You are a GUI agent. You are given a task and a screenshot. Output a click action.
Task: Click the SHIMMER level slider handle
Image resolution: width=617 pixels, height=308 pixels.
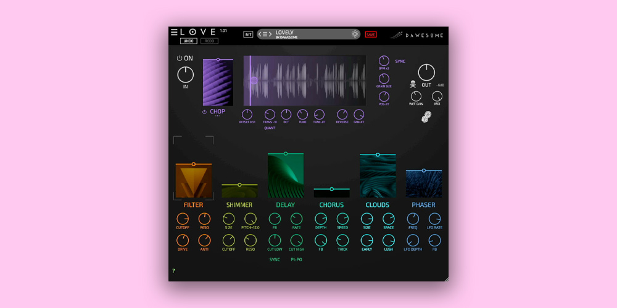point(239,185)
